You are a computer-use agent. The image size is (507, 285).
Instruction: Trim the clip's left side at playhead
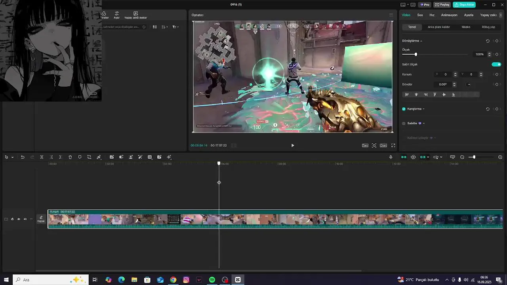pyautogui.click(x=51, y=157)
